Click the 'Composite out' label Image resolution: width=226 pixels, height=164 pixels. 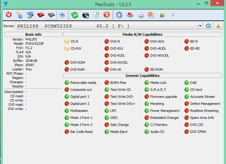tap(81, 90)
